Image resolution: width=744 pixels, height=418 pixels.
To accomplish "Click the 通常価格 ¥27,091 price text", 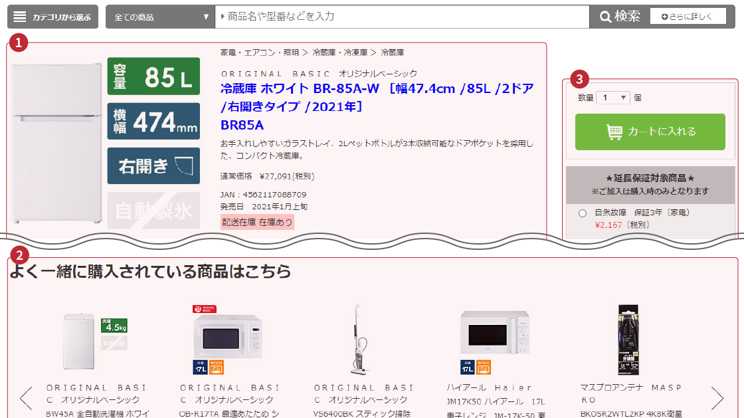I will [x=267, y=177].
